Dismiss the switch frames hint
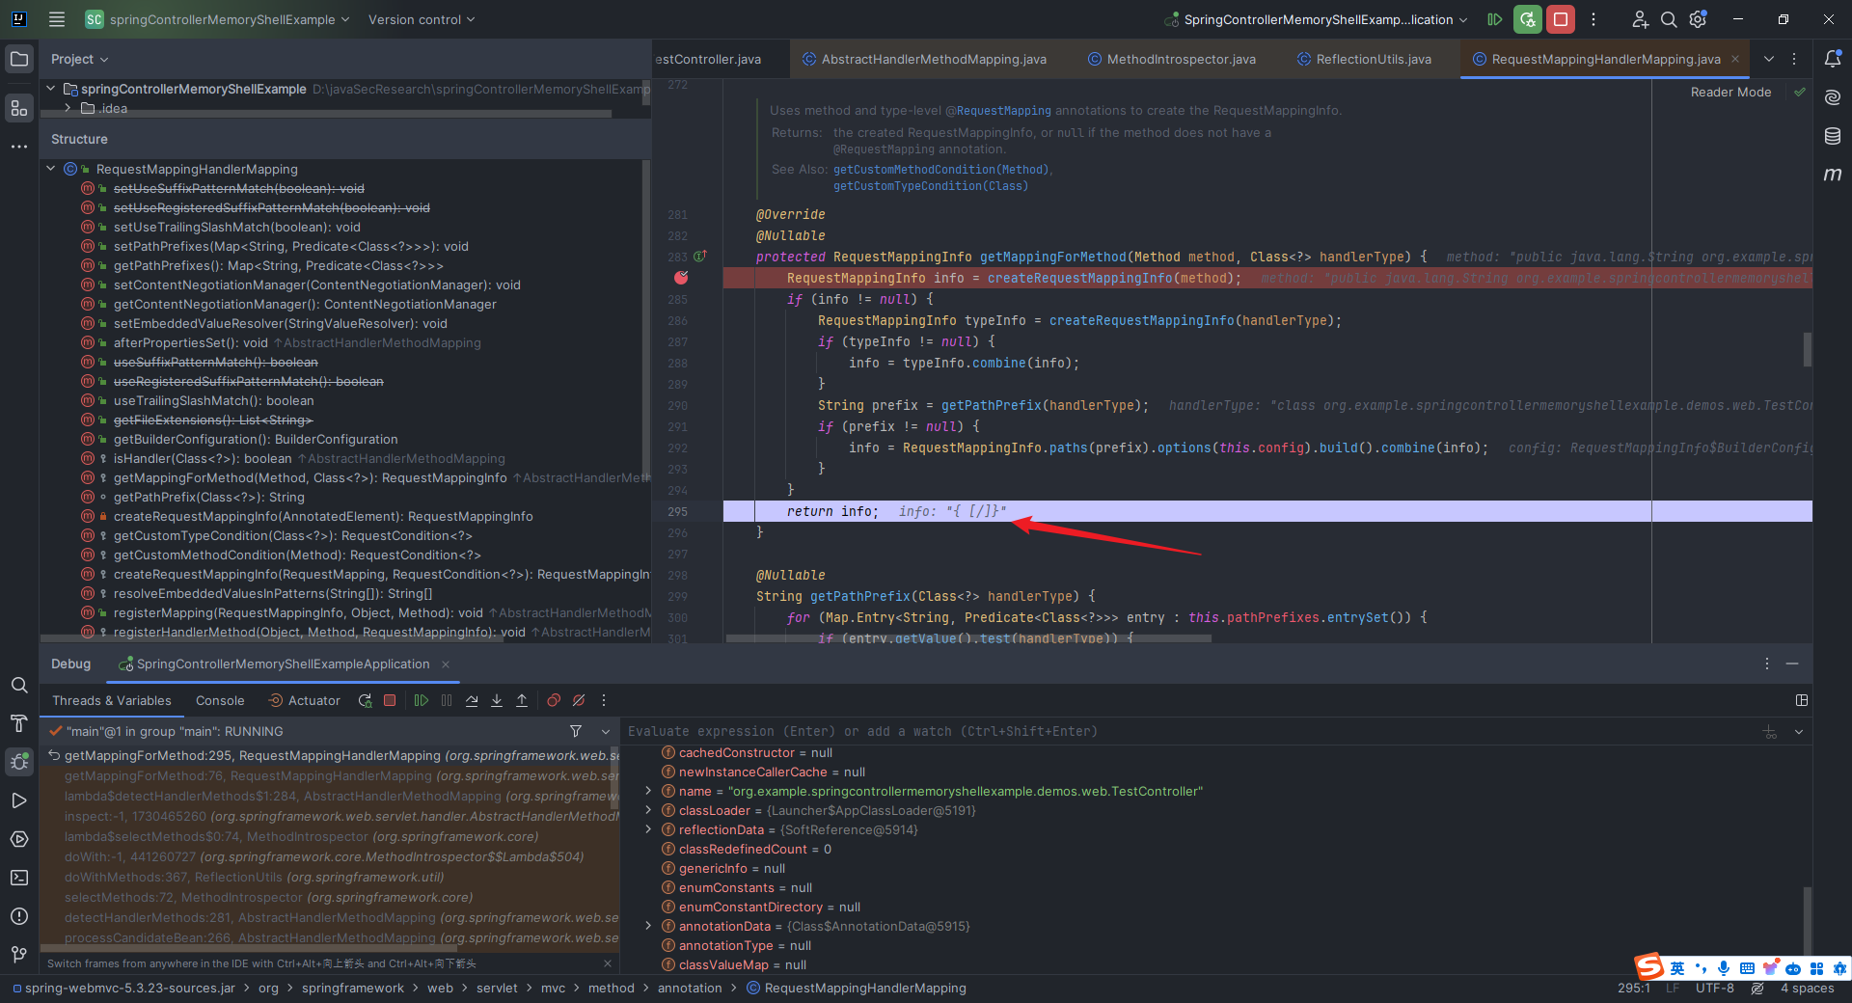This screenshot has height=1003, width=1852. (608, 963)
